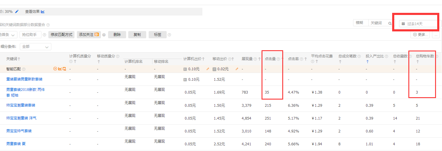Screen dimensions: 442x151
Task: Open the 过去14天 date range picker
Action: point(418,24)
